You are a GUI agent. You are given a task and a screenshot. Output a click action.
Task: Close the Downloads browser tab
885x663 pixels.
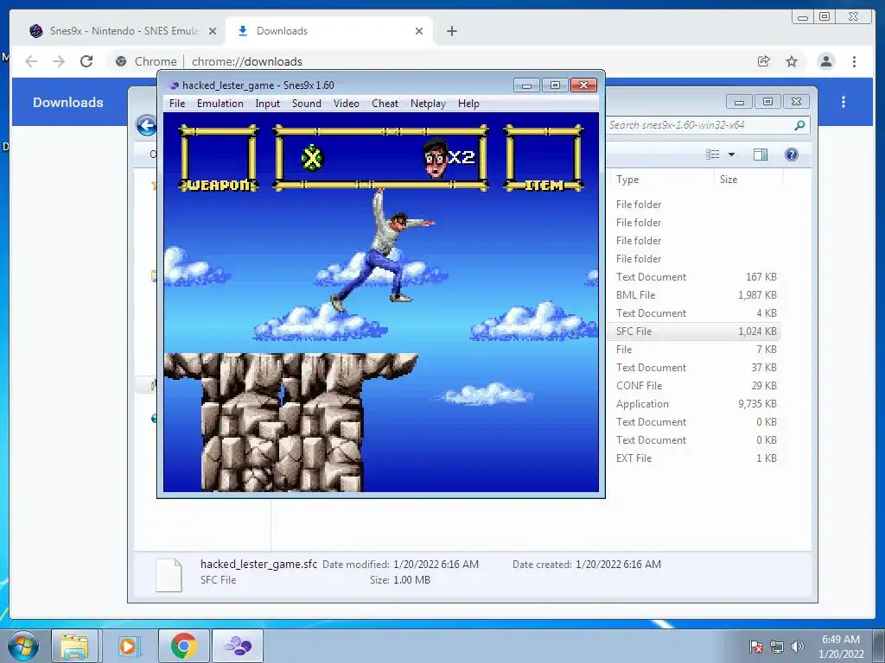click(419, 31)
